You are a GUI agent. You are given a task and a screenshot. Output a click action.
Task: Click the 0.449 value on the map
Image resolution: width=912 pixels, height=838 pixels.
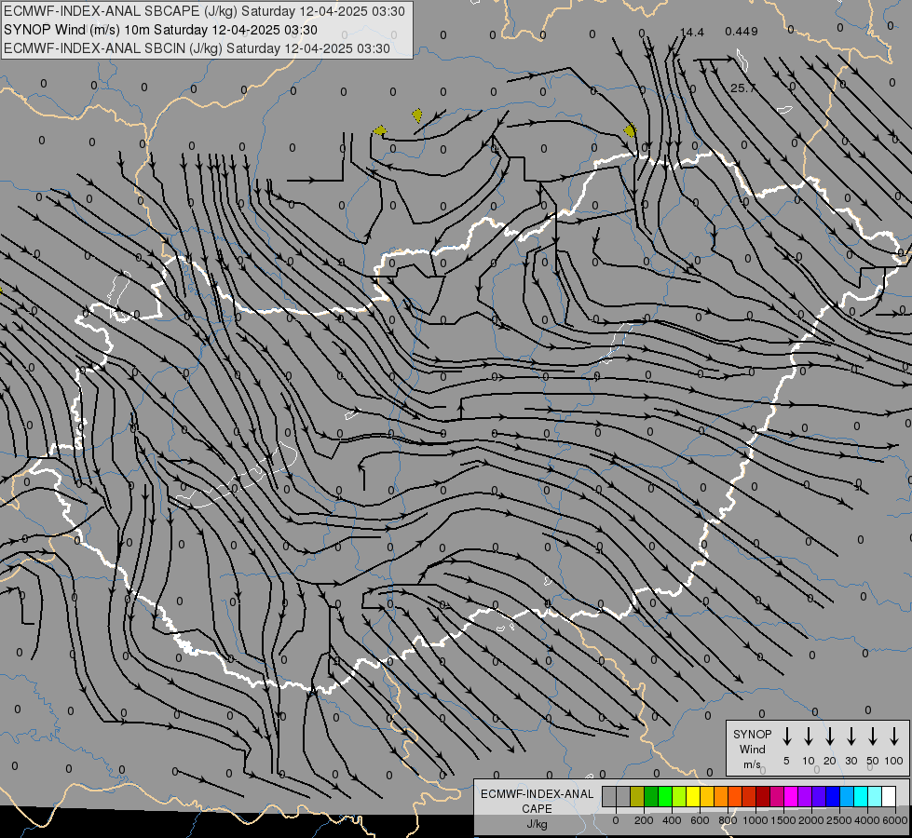tap(741, 31)
